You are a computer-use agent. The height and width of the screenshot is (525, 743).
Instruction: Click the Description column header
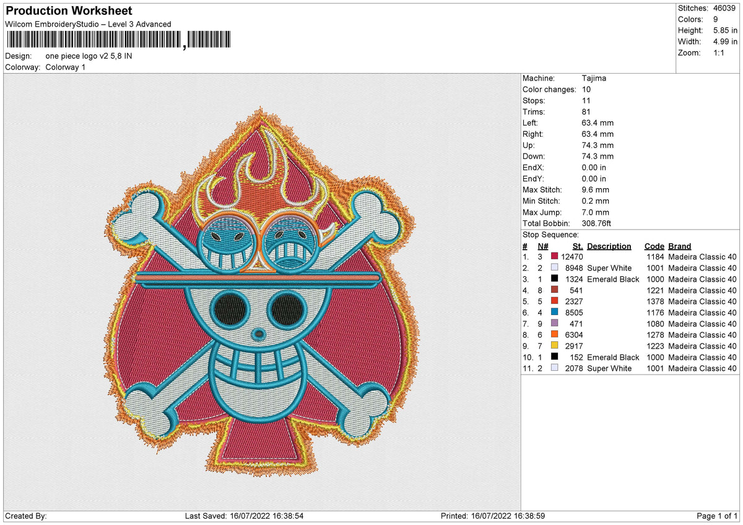609,246
